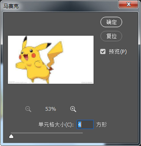
Task: Click the 确定 button to apply mosaic
Action: coord(111,22)
